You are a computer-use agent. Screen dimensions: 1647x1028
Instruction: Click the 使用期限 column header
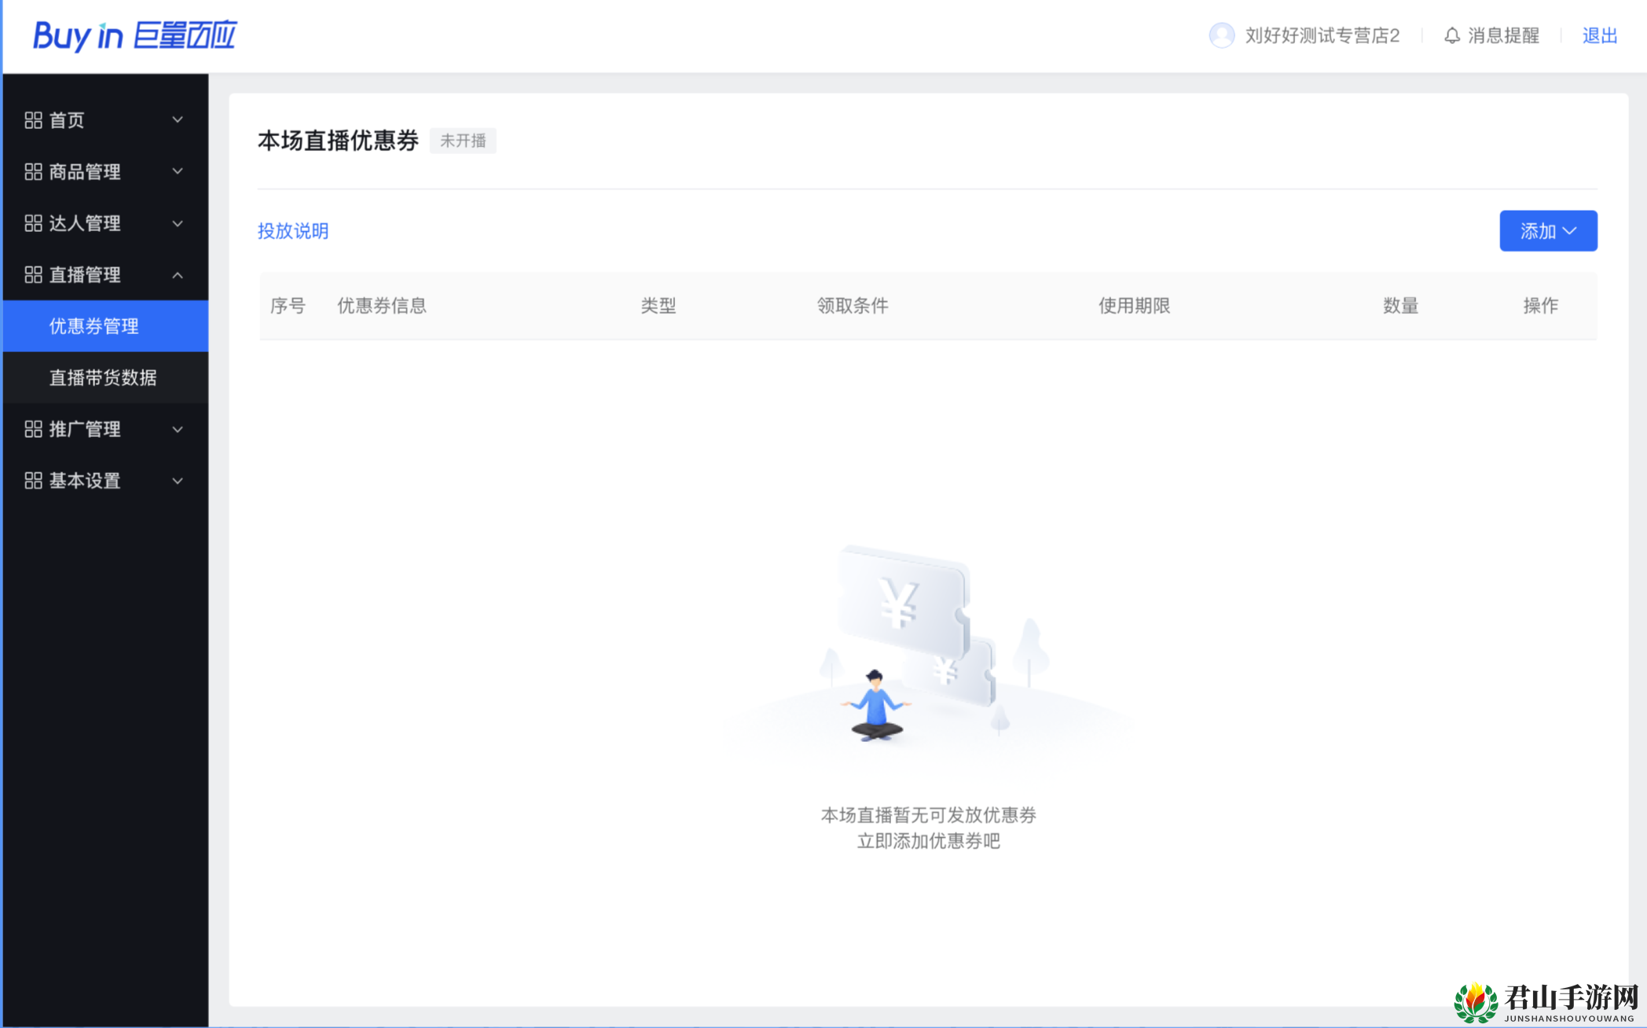[x=1135, y=306]
